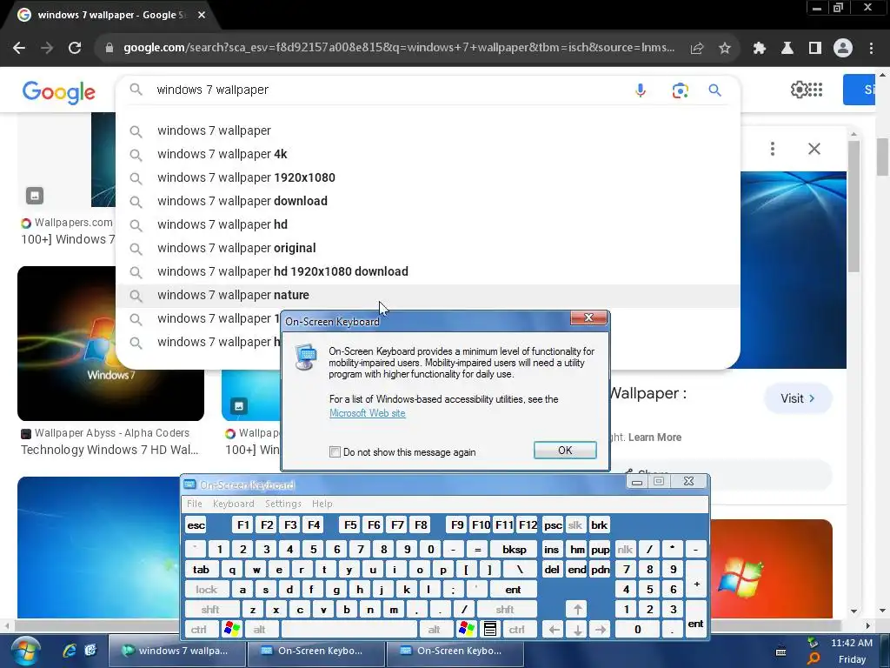Share this page from the address bar
This screenshot has height=668, width=890.
coord(697,49)
